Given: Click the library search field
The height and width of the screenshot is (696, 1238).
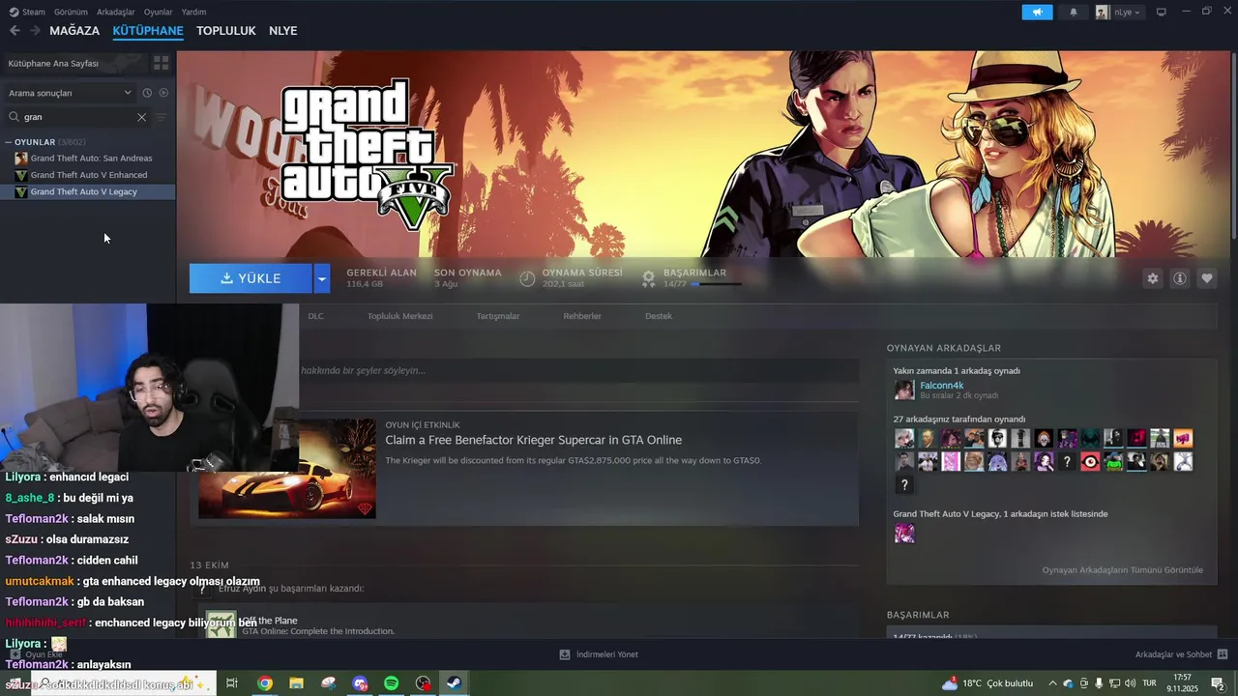Looking at the screenshot, I should coord(77,117).
